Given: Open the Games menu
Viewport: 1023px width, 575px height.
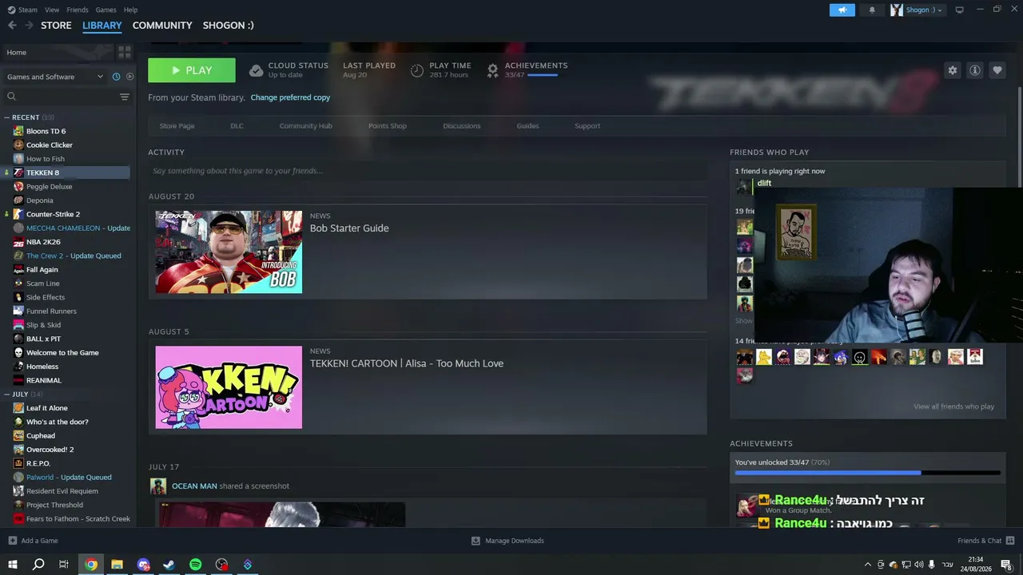Looking at the screenshot, I should coord(106,10).
